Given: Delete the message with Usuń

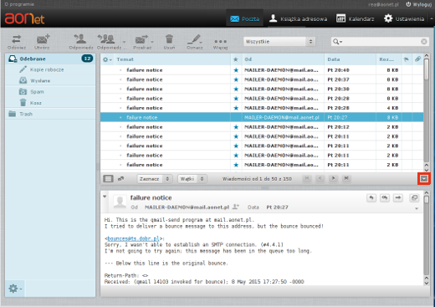Looking at the screenshot, I should [169, 42].
